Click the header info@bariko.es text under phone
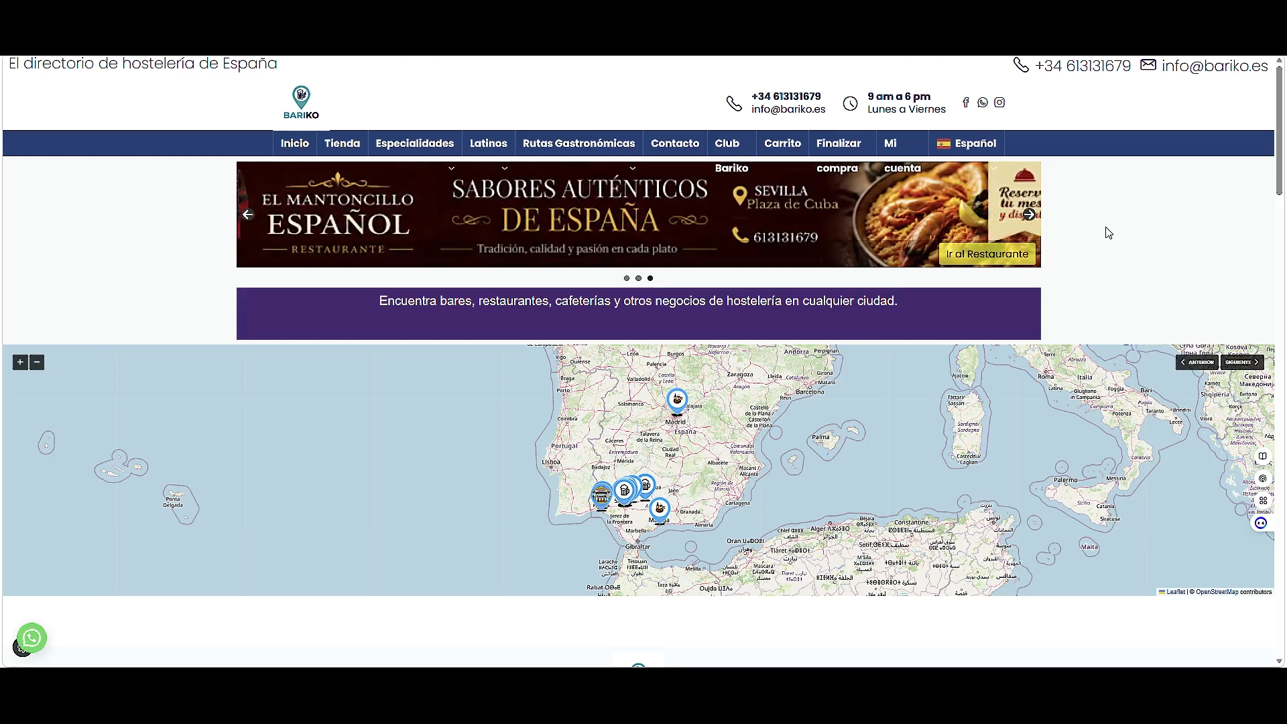This screenshot has height=724, width=1287. 788,109
